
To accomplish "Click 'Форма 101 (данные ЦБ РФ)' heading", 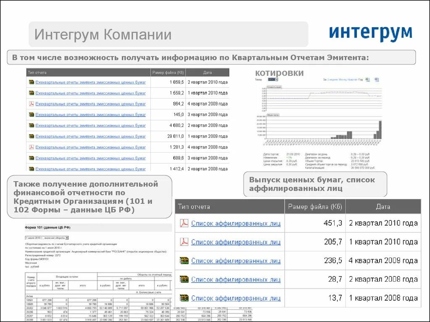I will [48, 227].
